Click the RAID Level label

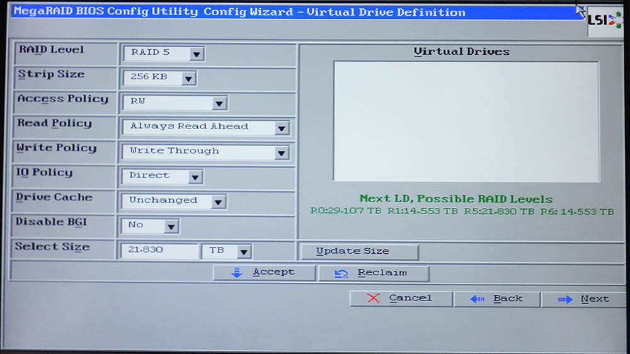click(52, 50)
